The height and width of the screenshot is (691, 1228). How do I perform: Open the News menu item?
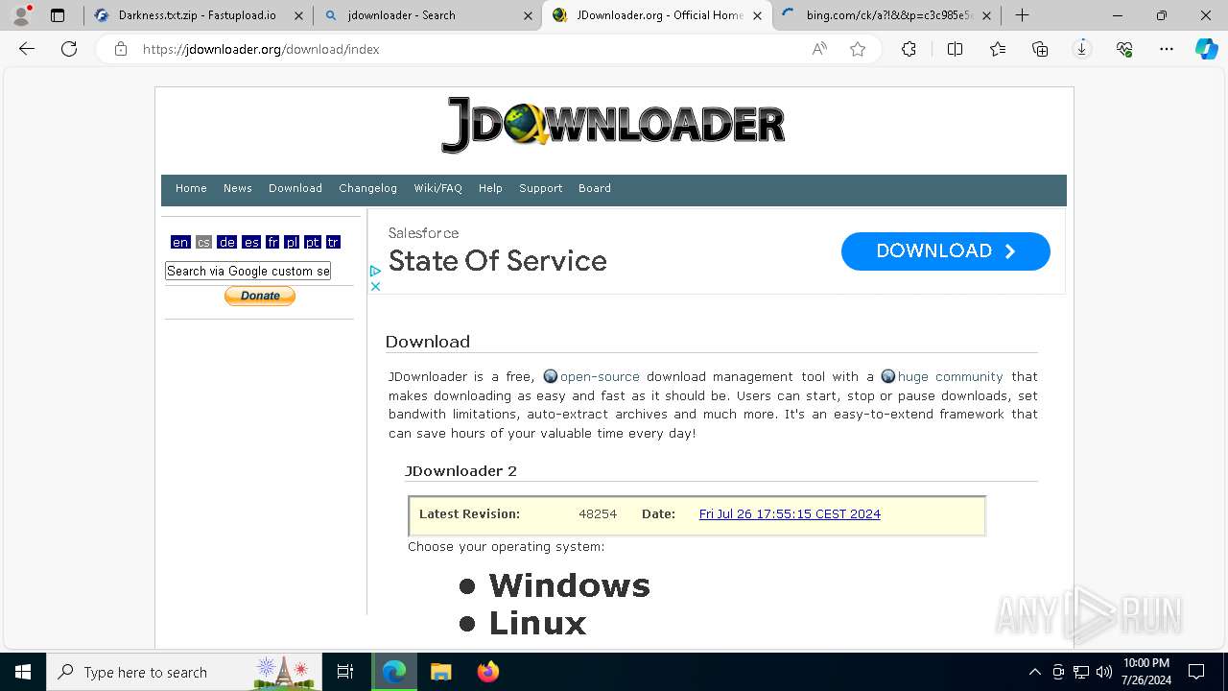(238, 188)
